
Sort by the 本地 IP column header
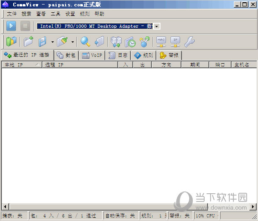[22, 65]
